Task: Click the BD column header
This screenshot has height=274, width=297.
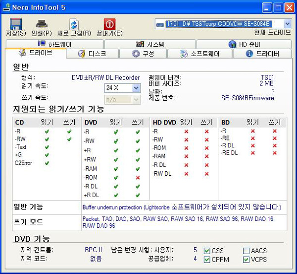Action: pyautogui.click(x=225, y=123)
